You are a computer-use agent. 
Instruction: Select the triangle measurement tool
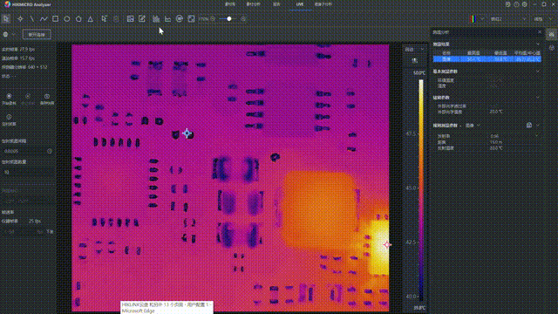click(x=91, y=19)
